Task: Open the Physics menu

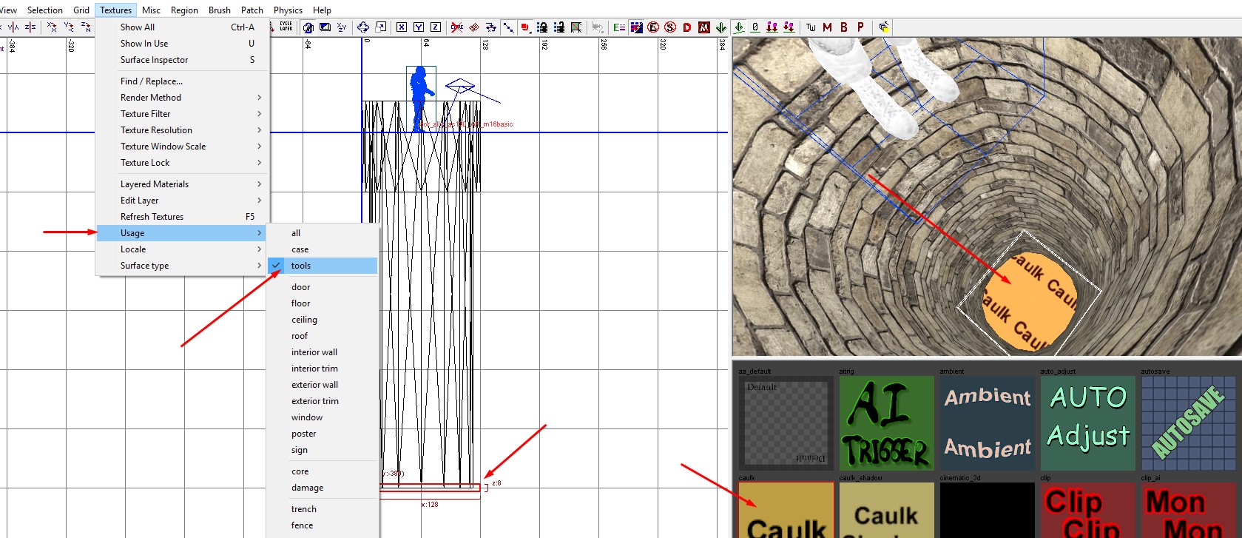Action: 288,10
